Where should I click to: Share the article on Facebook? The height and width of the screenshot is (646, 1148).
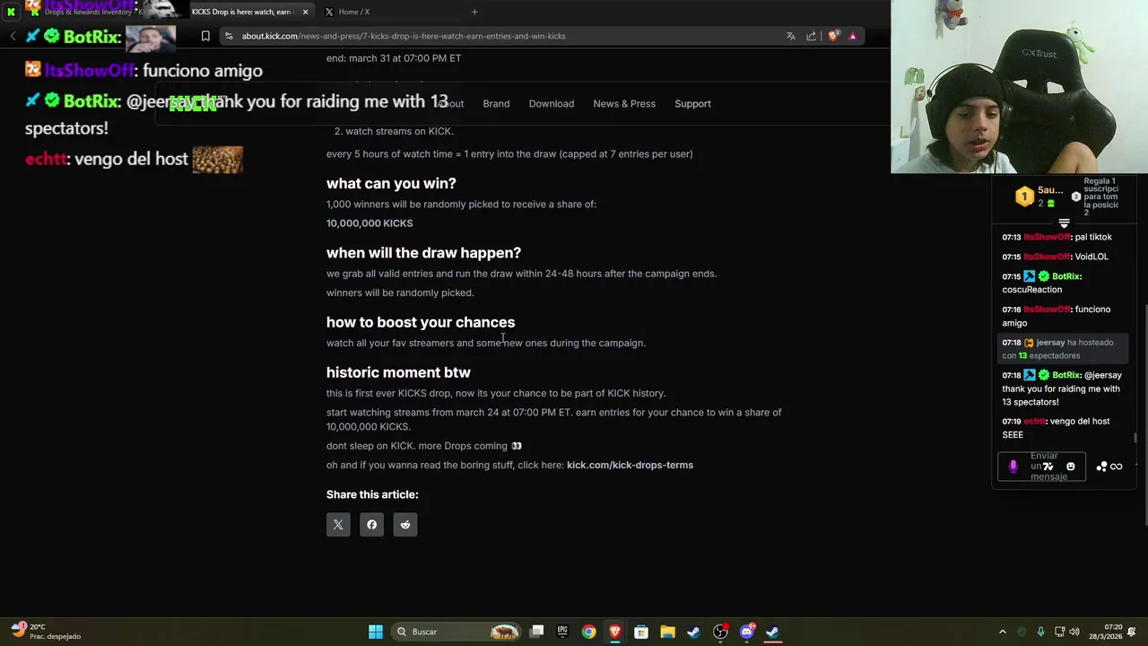(371, 525)
